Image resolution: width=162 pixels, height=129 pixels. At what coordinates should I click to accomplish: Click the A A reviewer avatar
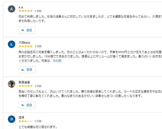[11, 9]
